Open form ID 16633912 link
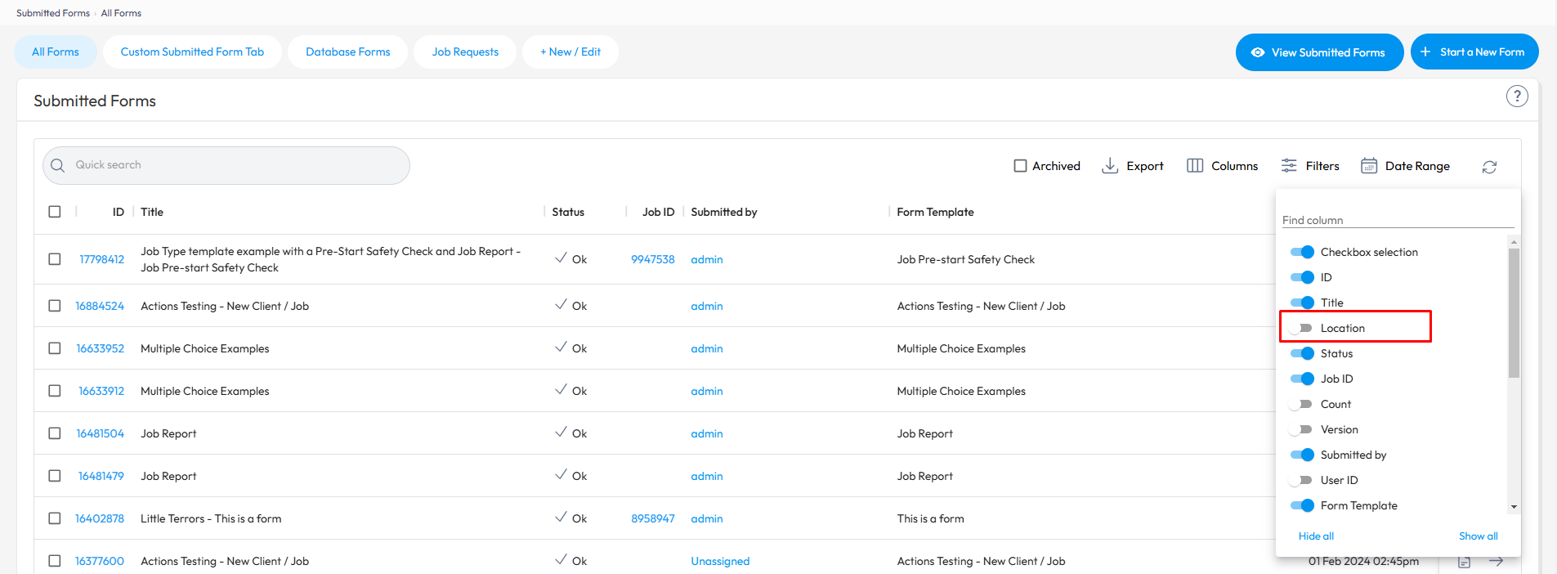 [101, 391]
